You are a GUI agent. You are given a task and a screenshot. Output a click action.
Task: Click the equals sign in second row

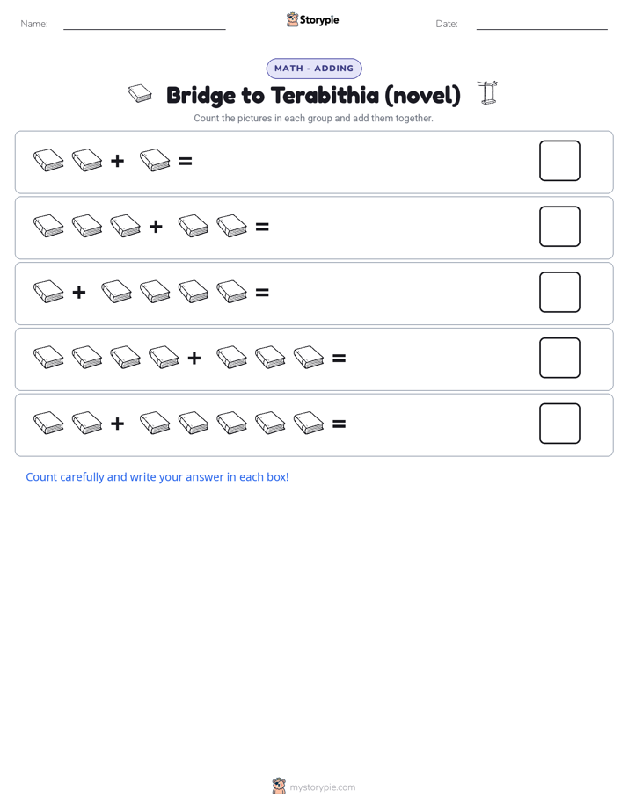pos(262,227)
